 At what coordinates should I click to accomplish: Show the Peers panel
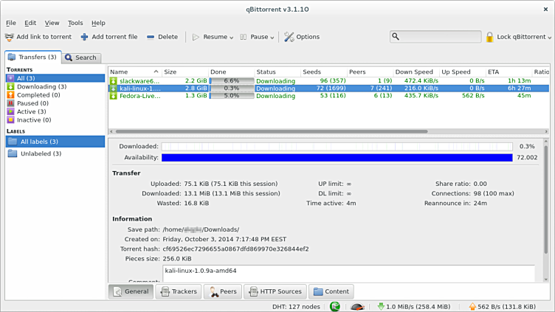pos(222,291)
